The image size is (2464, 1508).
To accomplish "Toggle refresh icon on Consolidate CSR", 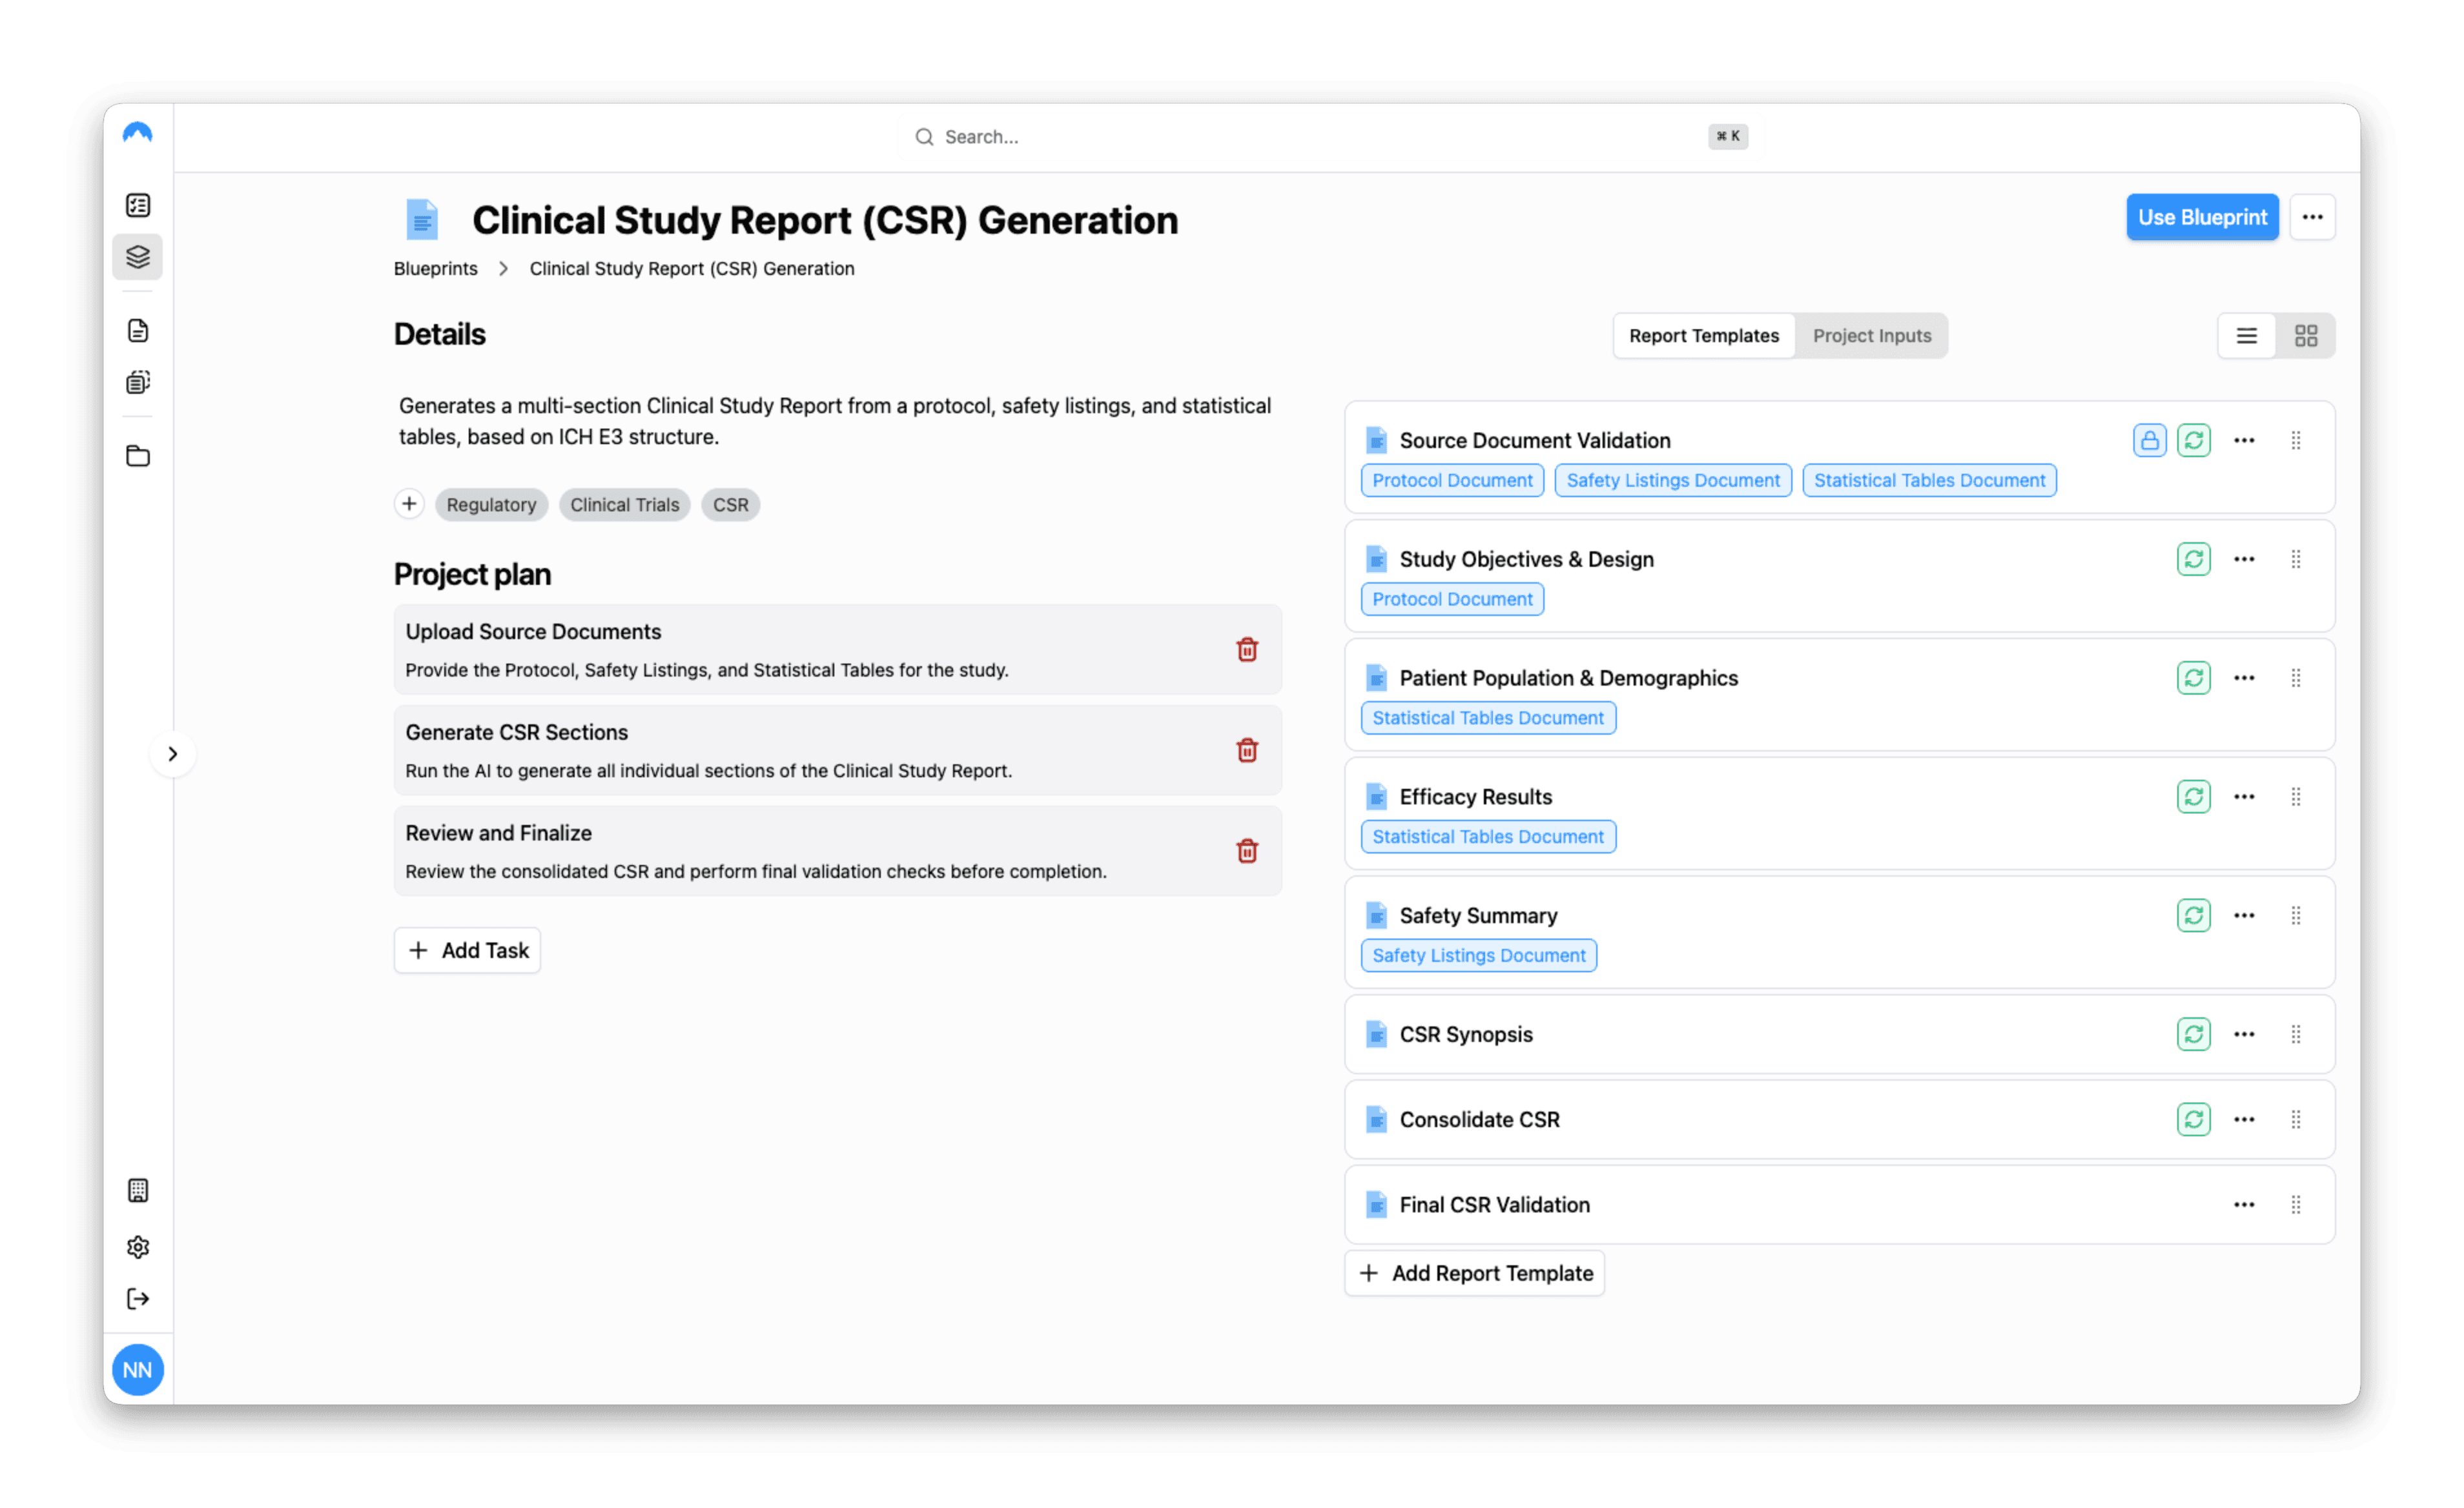I will pos(2193,1119).
